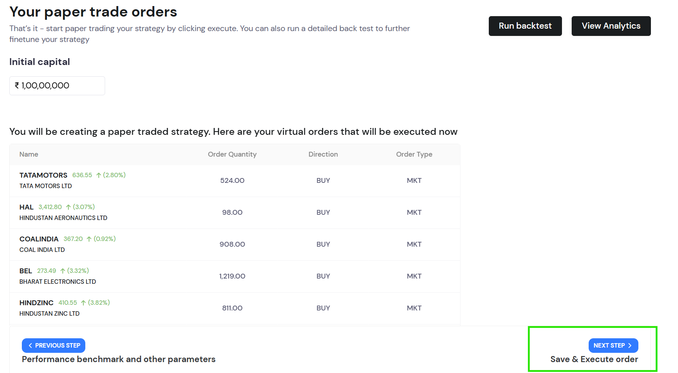
Task: Select the TATAMOTORS ticker name
Action: pyautogui.click(x=43, y=175)
